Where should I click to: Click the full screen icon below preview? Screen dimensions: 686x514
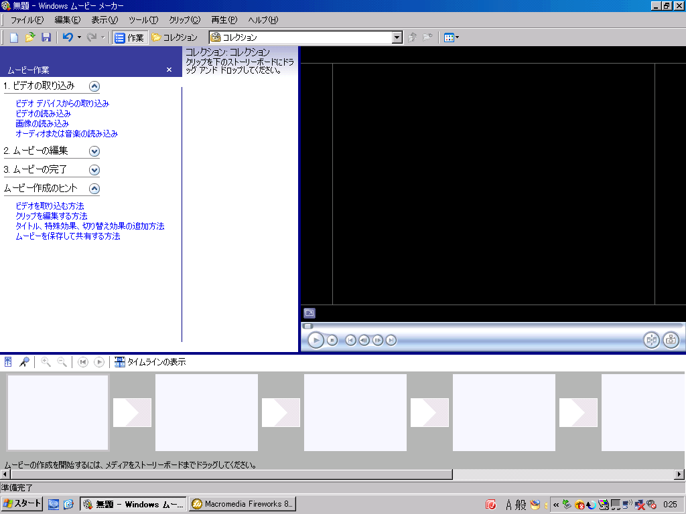(309, 313)
